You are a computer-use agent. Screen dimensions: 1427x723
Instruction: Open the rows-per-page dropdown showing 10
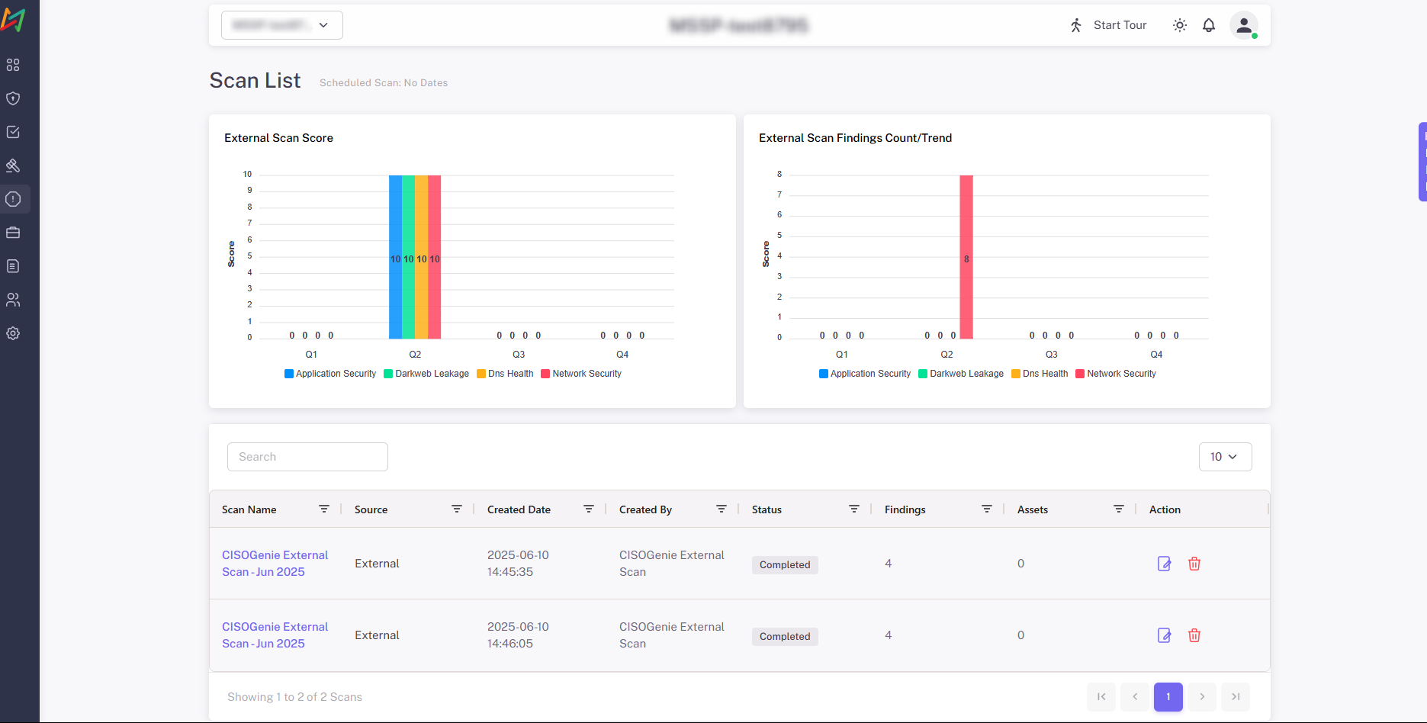point(1225,457)
